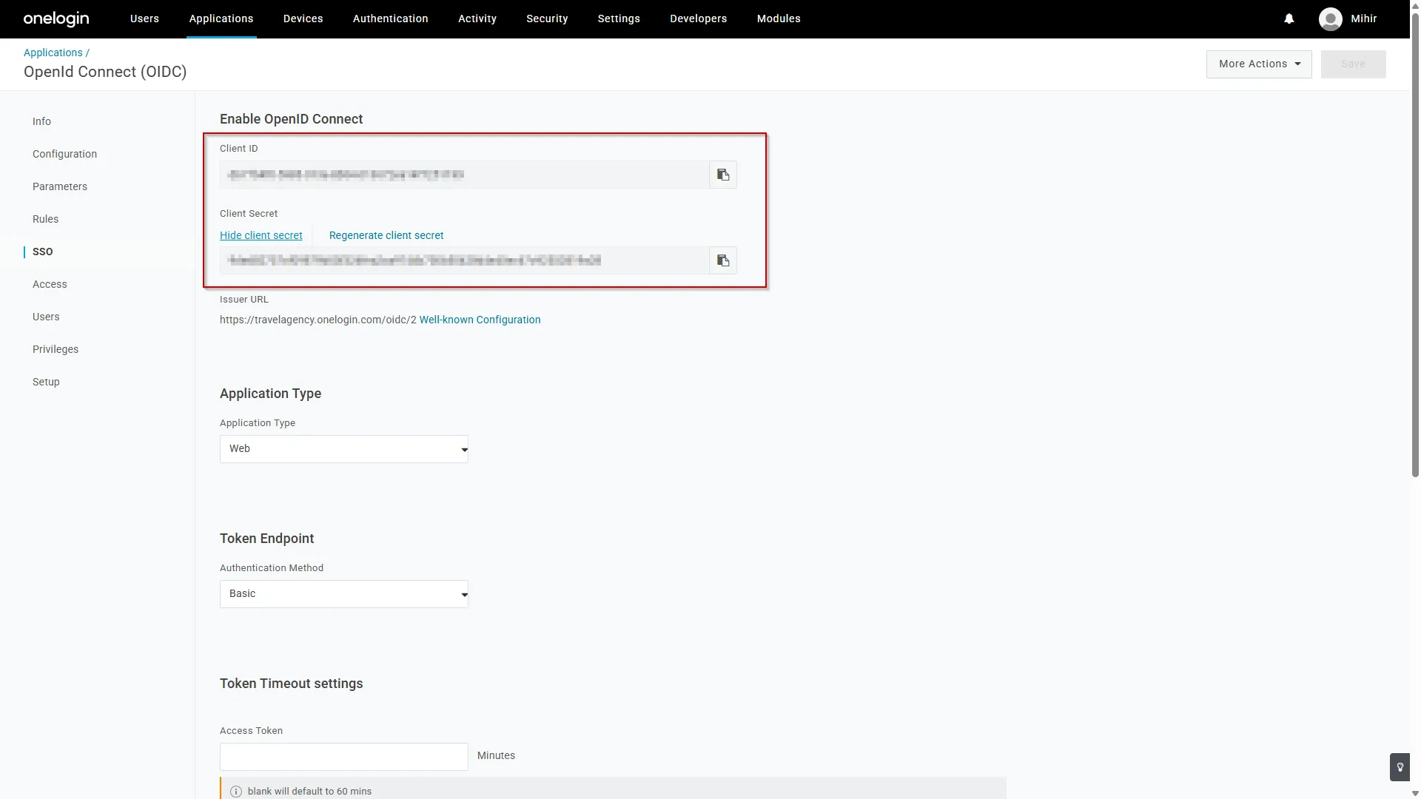The width and height of the screenshot is (1421, 799).
Task: Click the Issuer URL travelagency.onelogin.com text
Action: point(318,320)
